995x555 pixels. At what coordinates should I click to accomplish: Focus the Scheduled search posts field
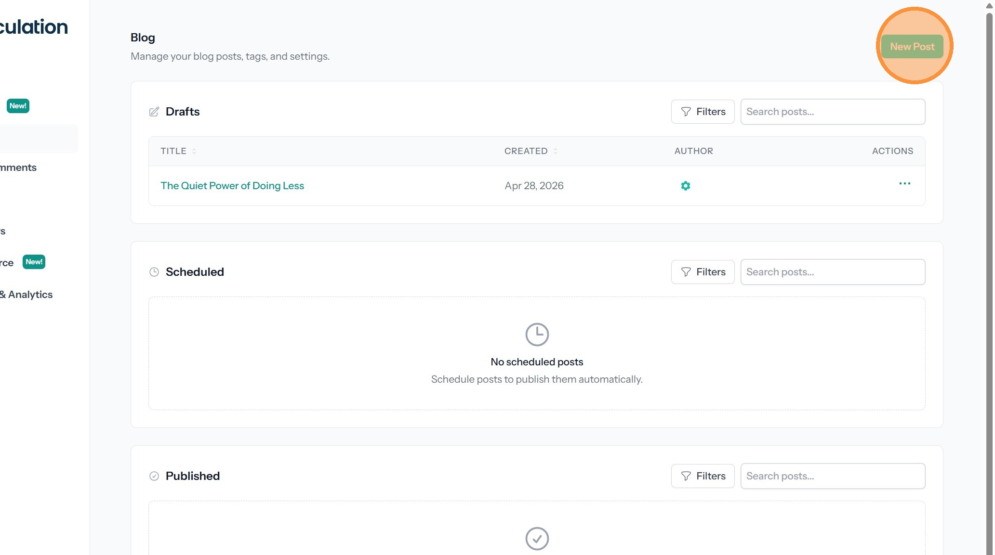832,272
